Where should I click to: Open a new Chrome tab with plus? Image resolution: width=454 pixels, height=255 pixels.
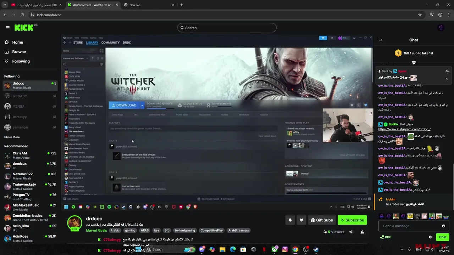click(182, 5)
